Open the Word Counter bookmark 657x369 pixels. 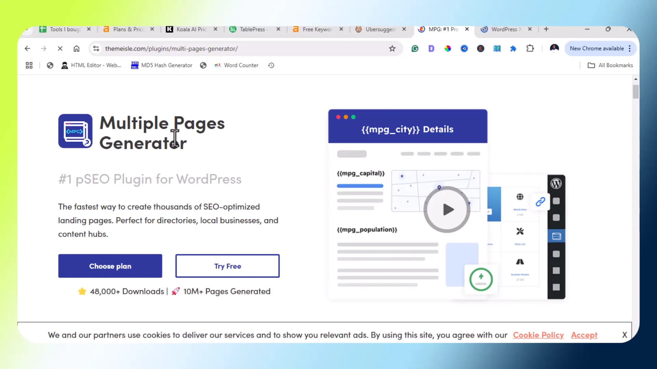[x=236, y=65]
